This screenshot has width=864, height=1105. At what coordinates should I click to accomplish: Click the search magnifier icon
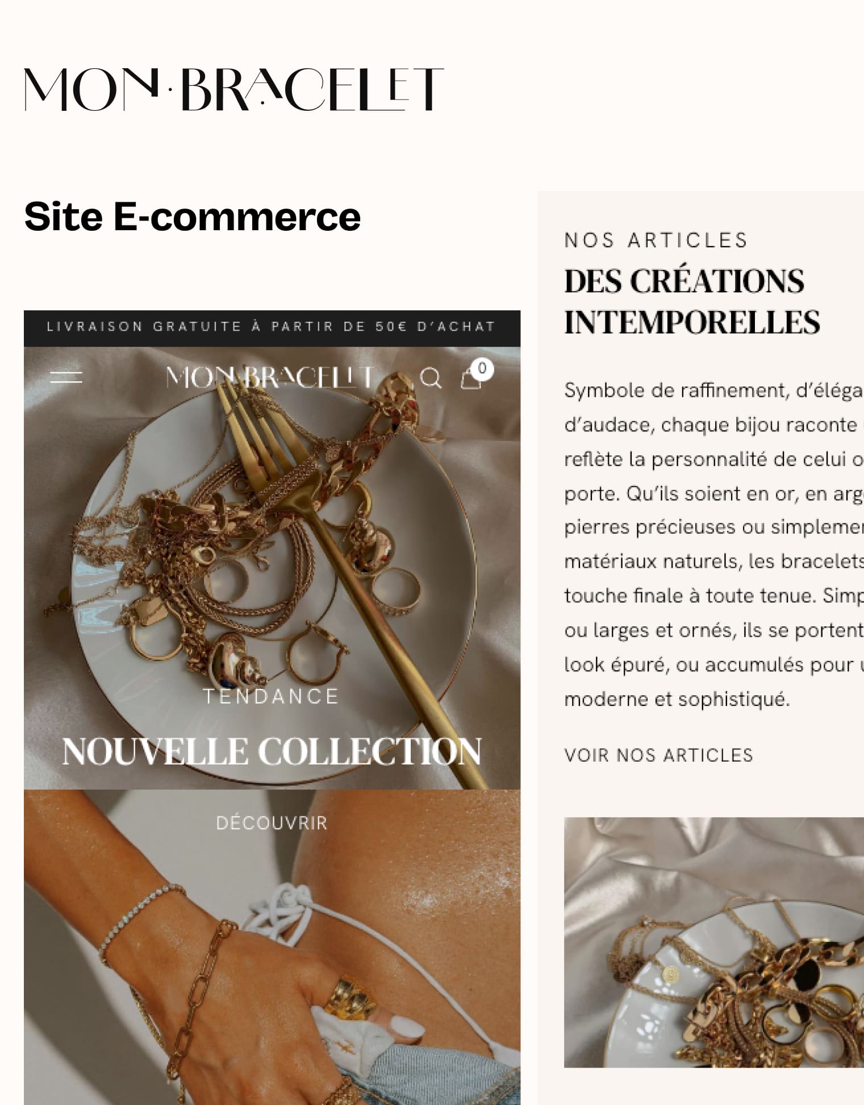431,377
